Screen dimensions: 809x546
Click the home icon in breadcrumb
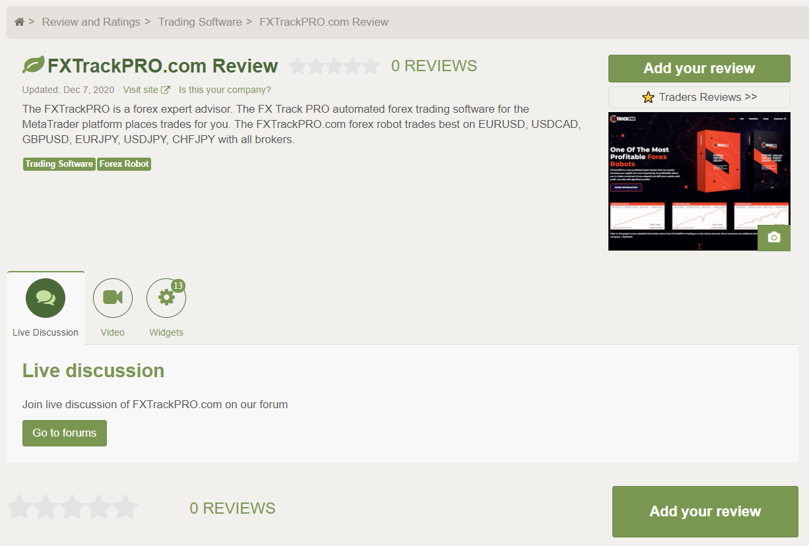coord(19,22)
